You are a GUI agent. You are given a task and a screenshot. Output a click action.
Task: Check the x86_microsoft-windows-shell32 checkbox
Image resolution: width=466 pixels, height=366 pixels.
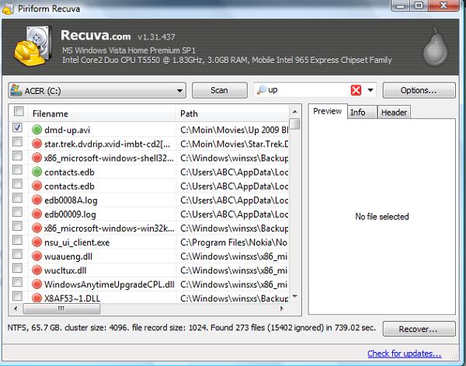tap(18, 155)
